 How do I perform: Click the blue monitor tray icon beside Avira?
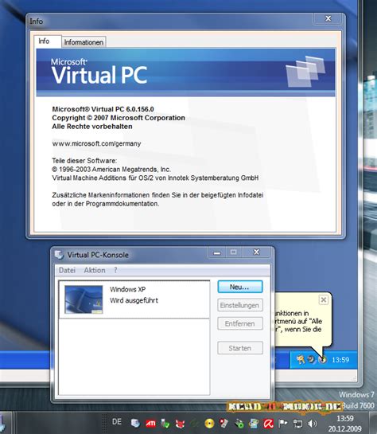(254, 423)
